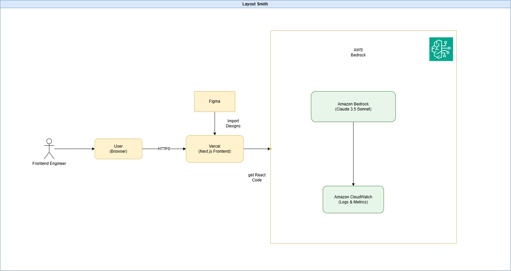Click the HTTPS edge label
511x271 pixels.
click(164, 149)
